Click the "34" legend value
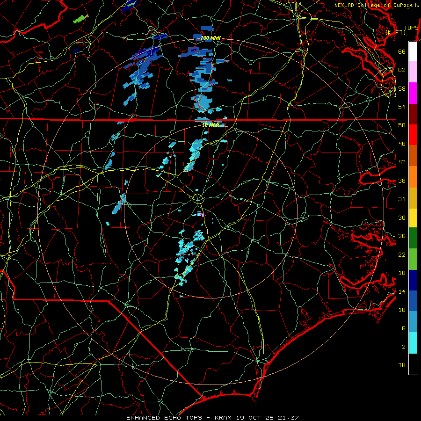 (x=402, y=199)
